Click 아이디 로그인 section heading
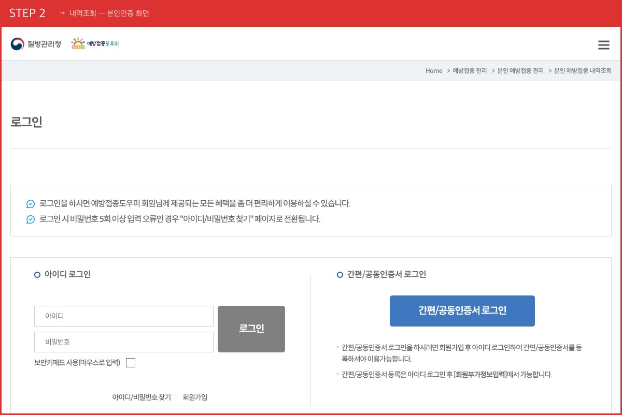This screenshot has width=622, height=415. coord(67,274)
